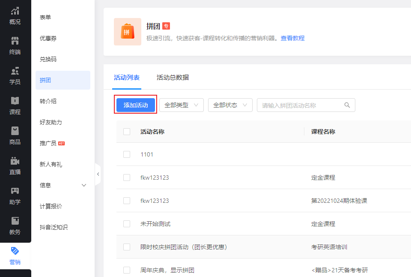
Task: Open 表单 in the marketing menu
Action: click(45, 17)
